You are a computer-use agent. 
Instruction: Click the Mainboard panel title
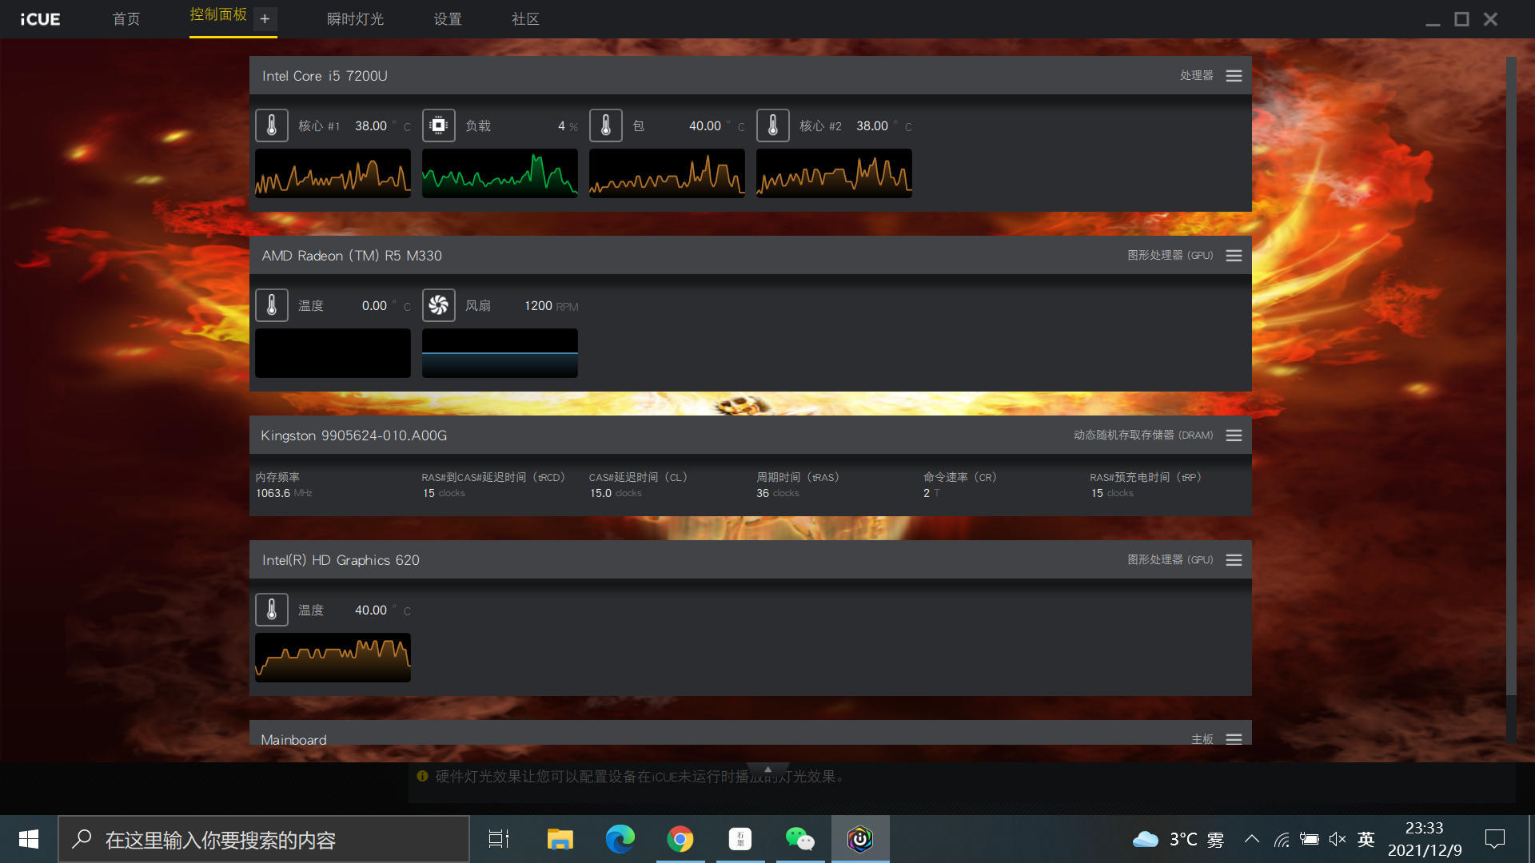[293, 739]
